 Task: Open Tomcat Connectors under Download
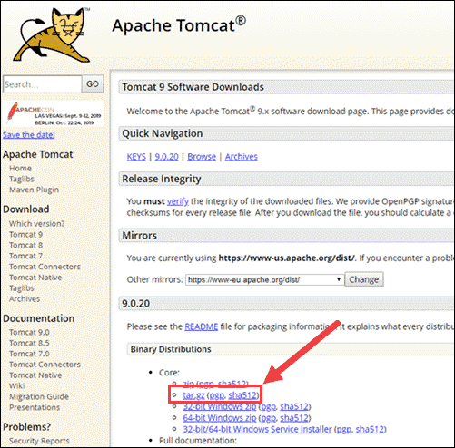[45, 267]
